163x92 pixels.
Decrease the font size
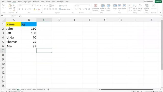(x=40, y=6)
